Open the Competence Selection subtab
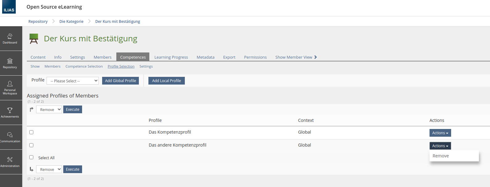This screenshot has height=187, width=490. [x=84, y=66]
